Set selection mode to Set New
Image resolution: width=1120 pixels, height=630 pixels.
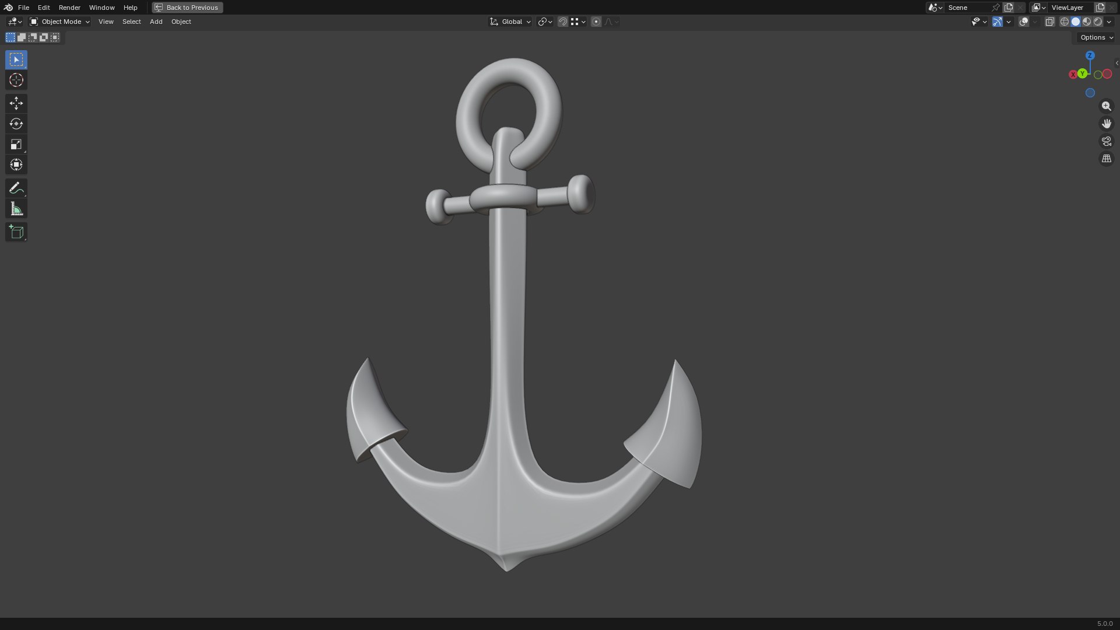point(10,37)
